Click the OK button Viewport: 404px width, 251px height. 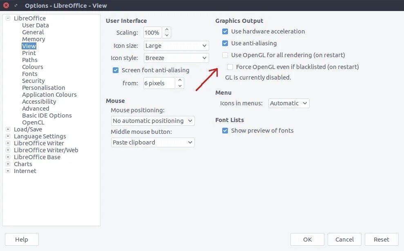coord(307,240)
